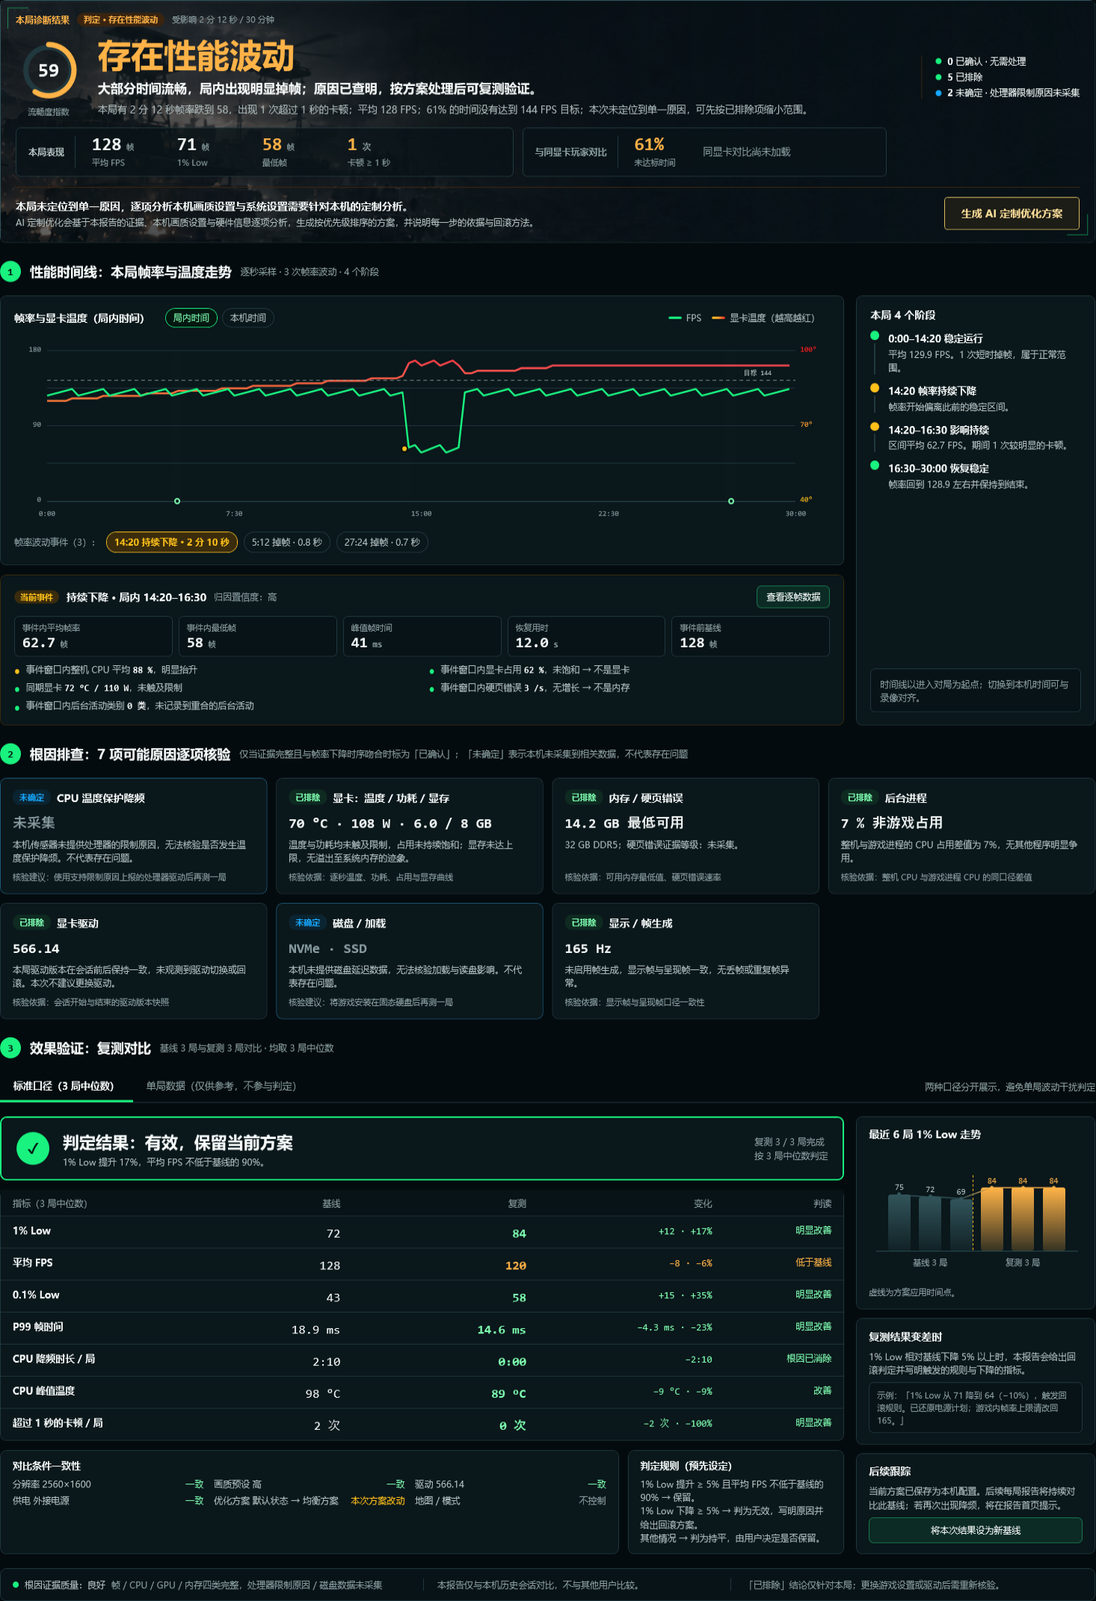This screenshot has height=1601, width=1096.
Task: Click the 59 流畅度指数 score ring
Action: 49,70
